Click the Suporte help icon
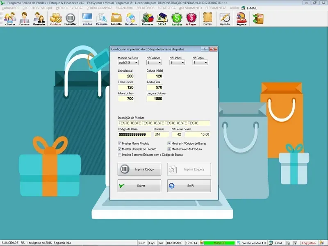Image resolution: width=328 pixels, height=246 pixels. [x=241, y=18]
